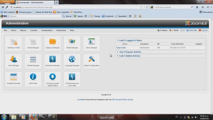Reload the page with refresh icon

(x=147, y=7)
